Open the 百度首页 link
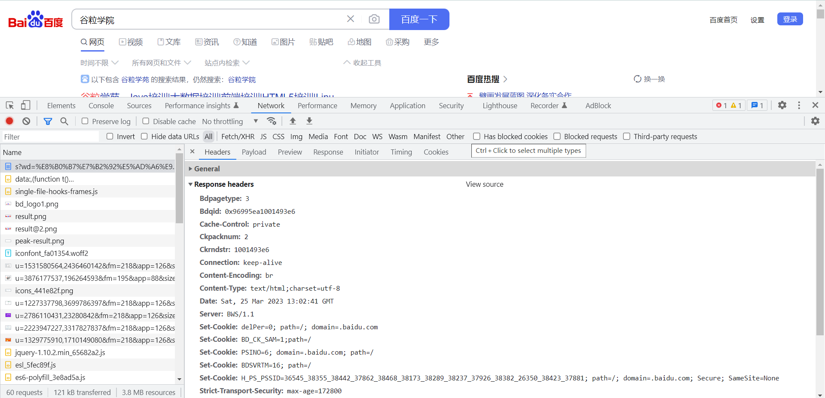Image resolution: width=825 pixels, height=398 pixels. [x=724, y=20]
